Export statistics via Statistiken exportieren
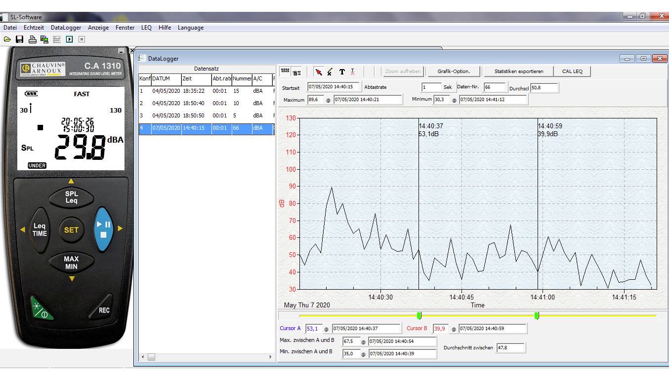Image resolution: width=669 pixels, height=376 pixels. [x=518, y=71]
